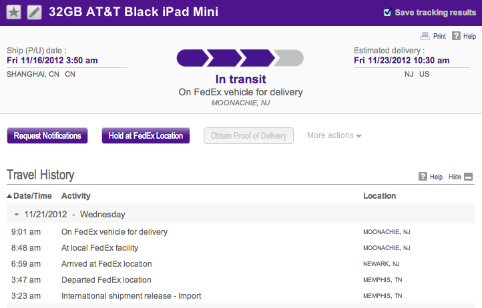The height and width of the screenshot is (308, 482).
Task: Click Obtain Proof of Delivery button
Action: (248, 136)
